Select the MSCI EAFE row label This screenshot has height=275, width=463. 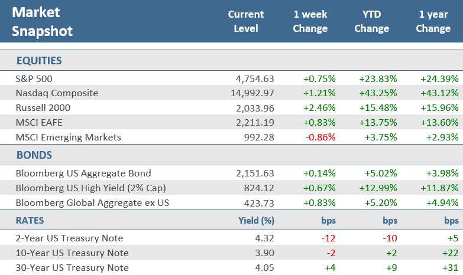pos(39,123)
